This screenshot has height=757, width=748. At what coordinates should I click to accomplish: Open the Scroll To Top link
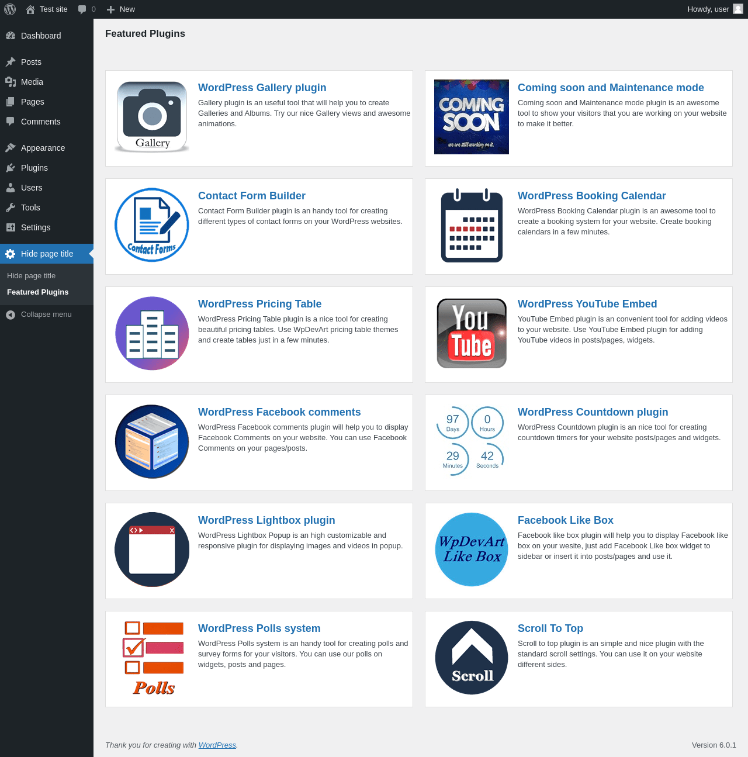(550, 628)
